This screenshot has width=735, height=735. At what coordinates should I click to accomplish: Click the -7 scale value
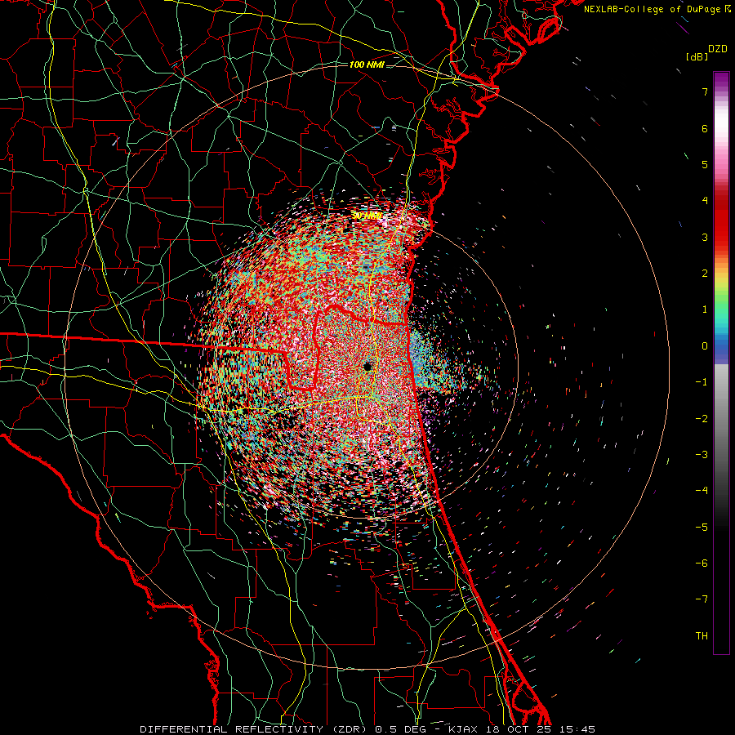pos(702,599)
